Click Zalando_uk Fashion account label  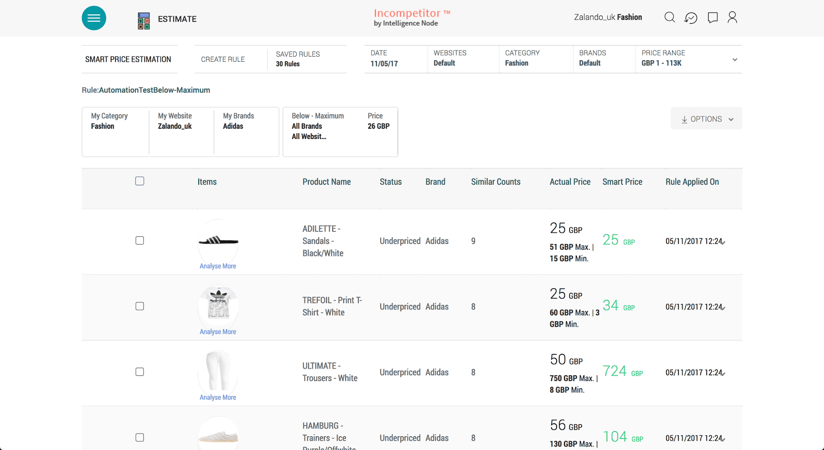(x=608, y=18)
